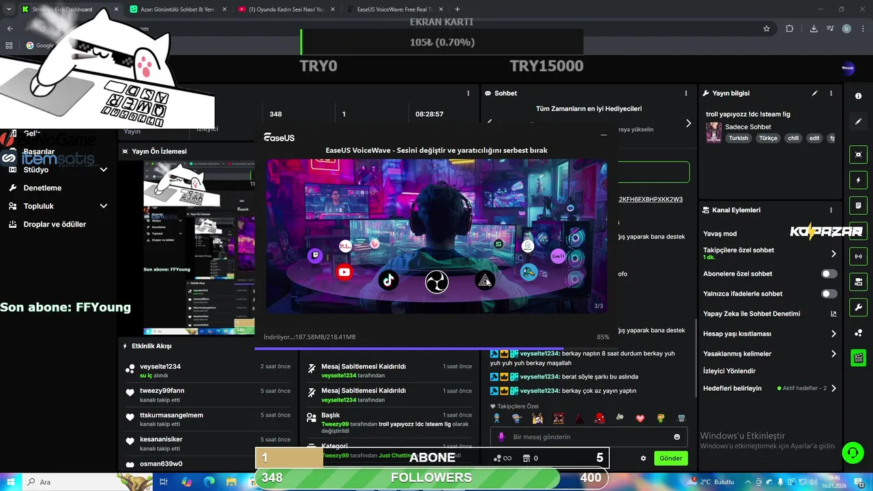Click the bookmark star in address bar
The width and height of the screenshot is (873, 491).
(x=767, y=29)
